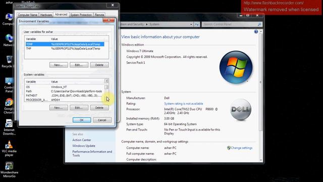Screen dimensions: 323x182
Task: Open Internet Download Manager desktop icon
Action: 9,127
